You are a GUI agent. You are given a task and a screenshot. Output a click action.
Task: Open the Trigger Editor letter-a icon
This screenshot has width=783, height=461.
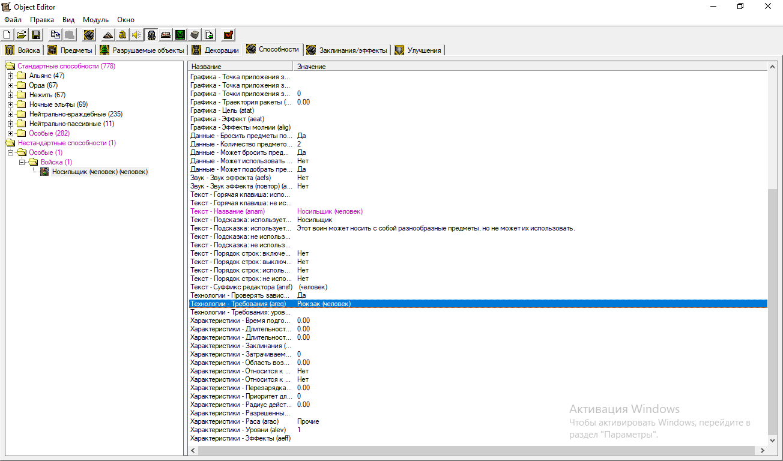tap(122, 35)
